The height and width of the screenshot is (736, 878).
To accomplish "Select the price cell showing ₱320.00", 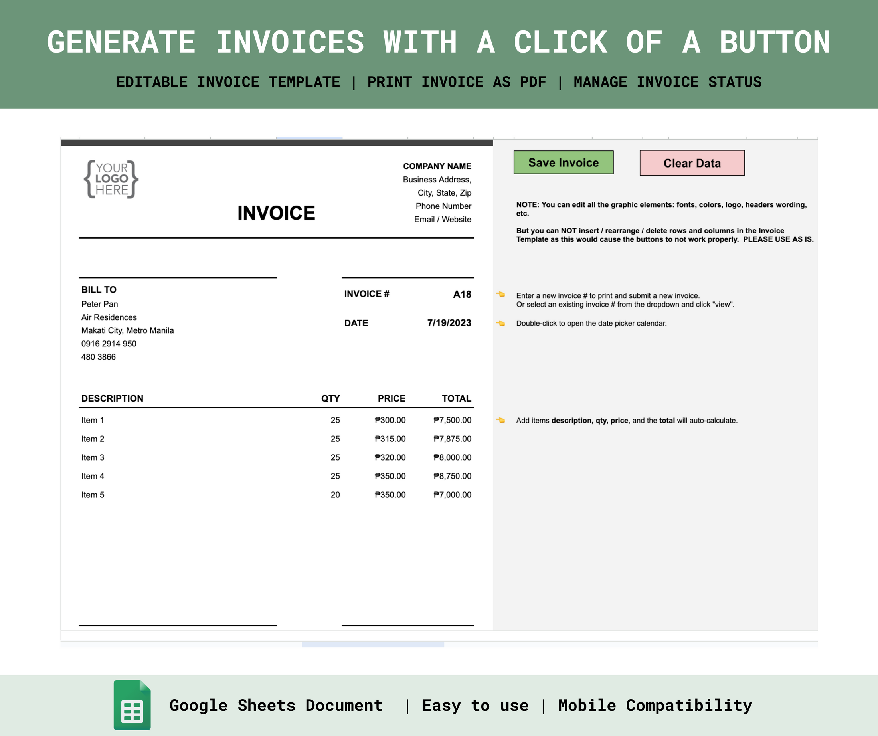I will [389, 457].
